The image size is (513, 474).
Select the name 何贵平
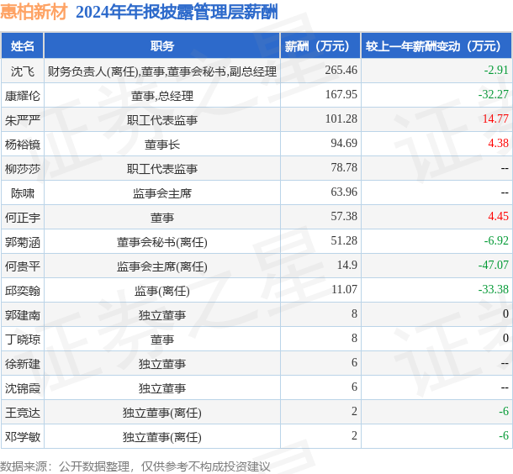point(22,266)
